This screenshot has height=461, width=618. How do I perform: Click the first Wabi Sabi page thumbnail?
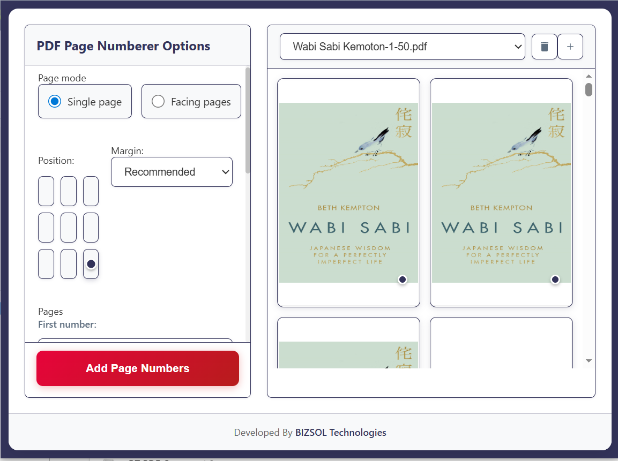[x=348, y=193]
